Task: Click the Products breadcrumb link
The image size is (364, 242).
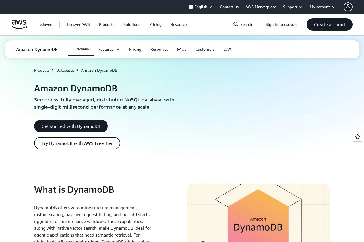Action: click(42, 70)
